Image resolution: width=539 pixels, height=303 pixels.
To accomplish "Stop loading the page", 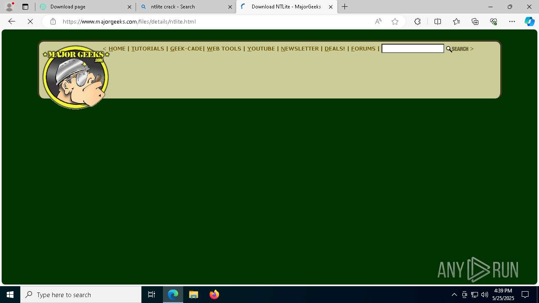I will (30, 21).
